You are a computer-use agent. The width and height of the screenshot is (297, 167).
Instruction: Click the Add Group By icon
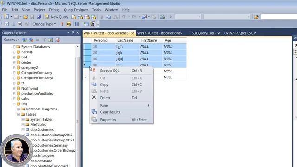point(77,24)
